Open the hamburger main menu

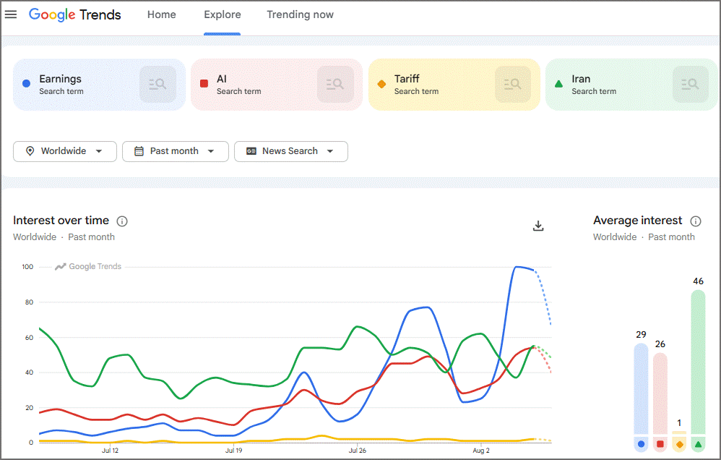pos(11,14)
